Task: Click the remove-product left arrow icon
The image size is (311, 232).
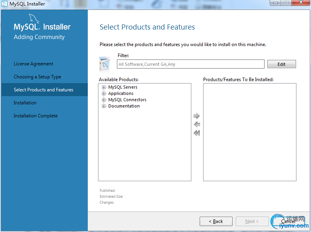Action: 197,124
